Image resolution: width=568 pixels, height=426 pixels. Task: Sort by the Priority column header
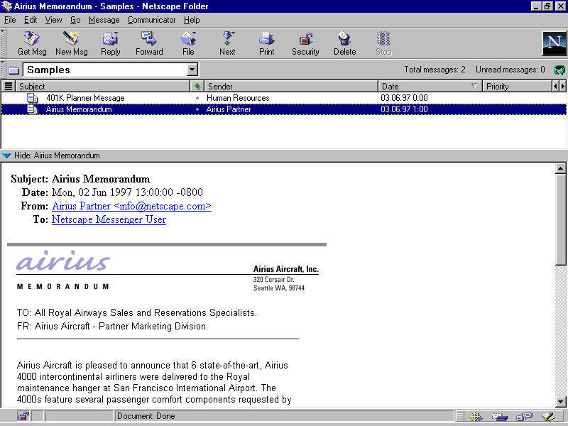point(517,86)
